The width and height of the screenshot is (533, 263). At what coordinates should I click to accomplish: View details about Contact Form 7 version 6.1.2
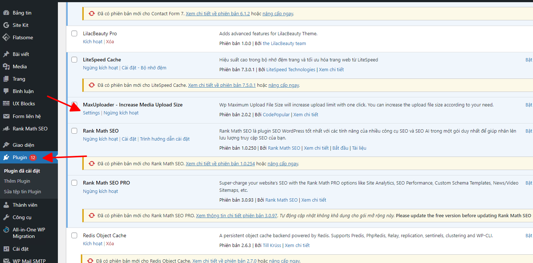click(x=218, y=14)
